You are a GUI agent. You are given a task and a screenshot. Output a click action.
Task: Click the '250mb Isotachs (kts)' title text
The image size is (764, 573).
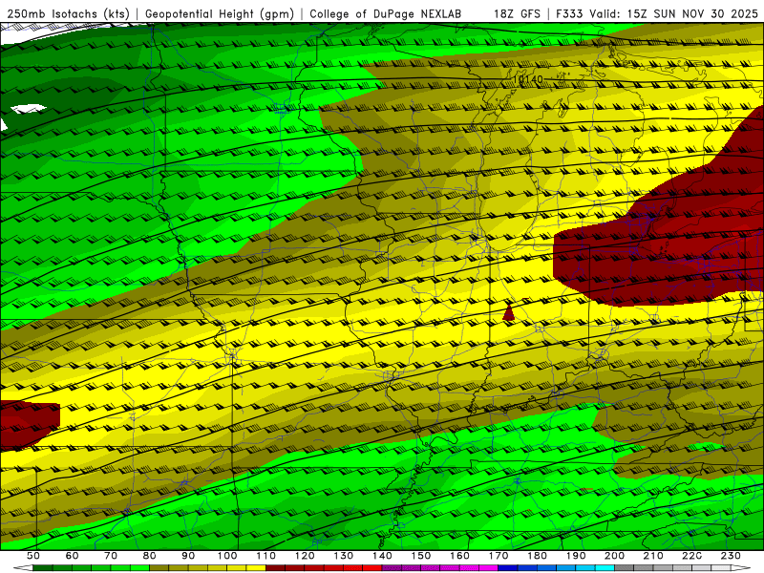[68, 14]
